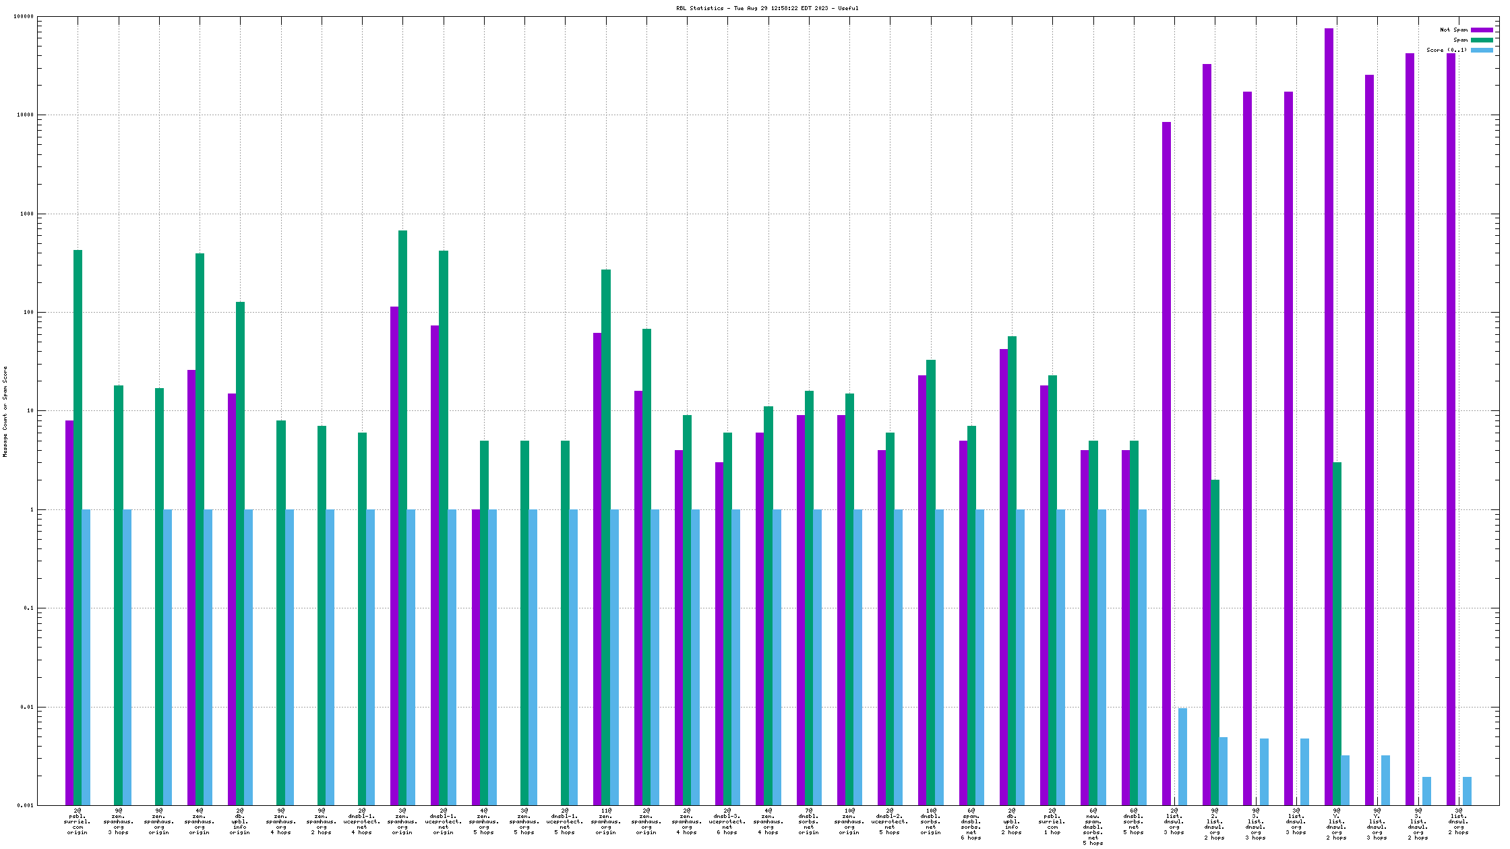Click the 7@ dnsbl.sorbs.net origin label

809,821
